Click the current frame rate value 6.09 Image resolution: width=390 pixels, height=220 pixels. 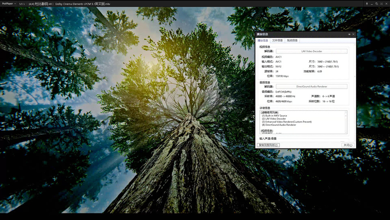pyautogui.click(x=320, y=71)
